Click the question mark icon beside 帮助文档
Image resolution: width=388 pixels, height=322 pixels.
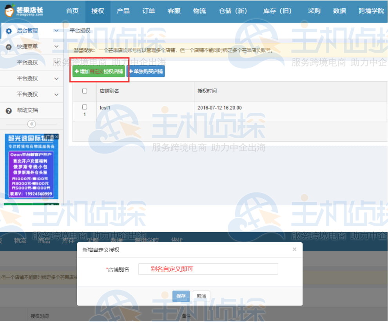[9, 110]
